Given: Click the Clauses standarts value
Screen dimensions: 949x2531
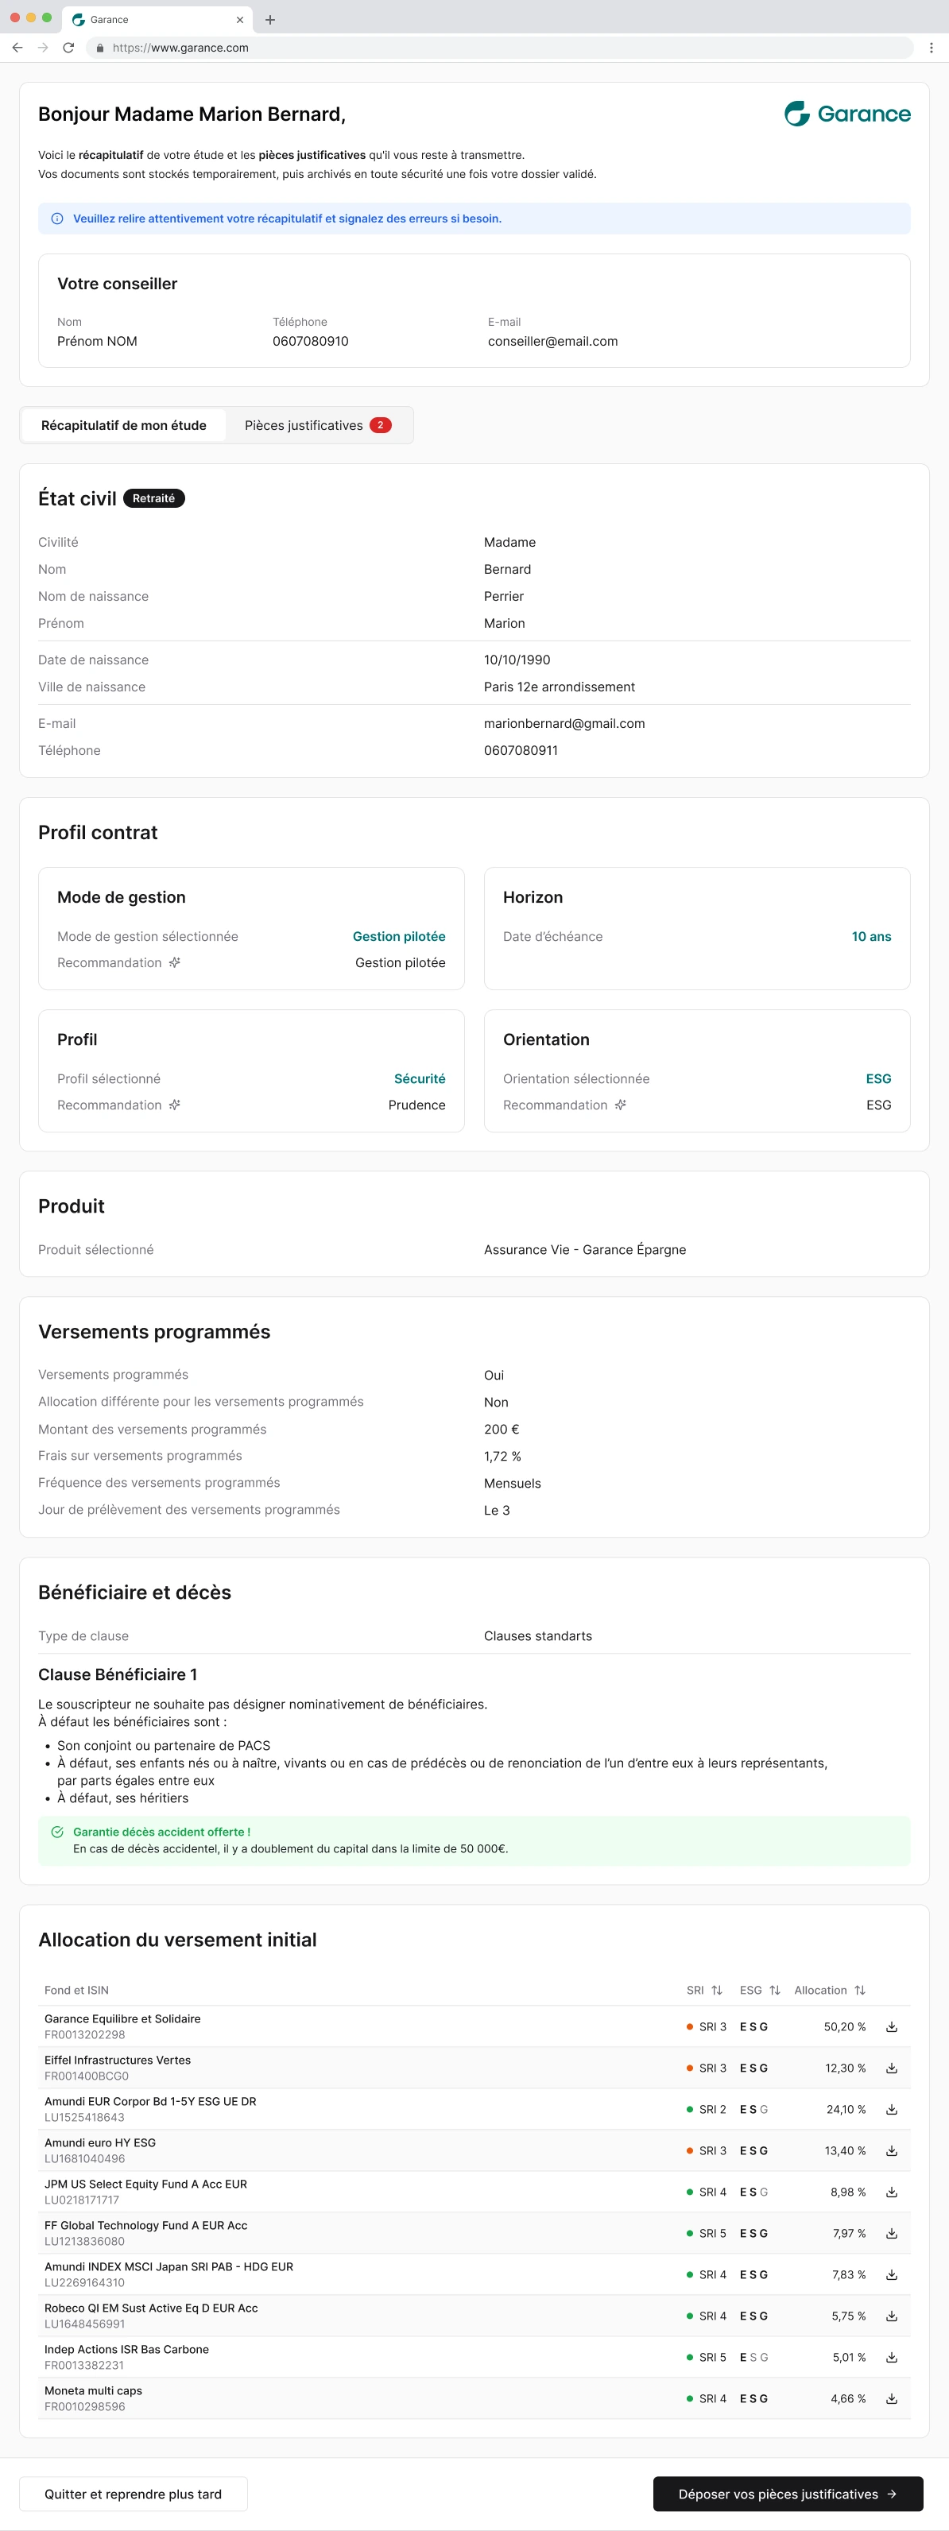Looking at the screenshot, I should coord(537,1636).
